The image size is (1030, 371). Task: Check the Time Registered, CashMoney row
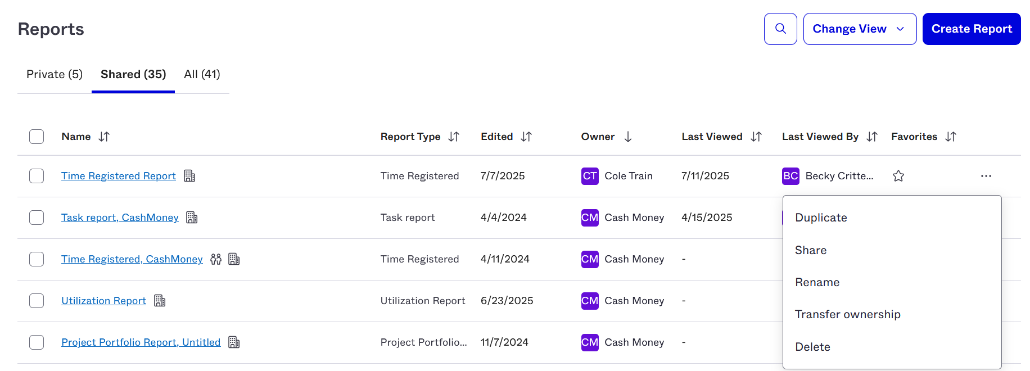[37, 259]
